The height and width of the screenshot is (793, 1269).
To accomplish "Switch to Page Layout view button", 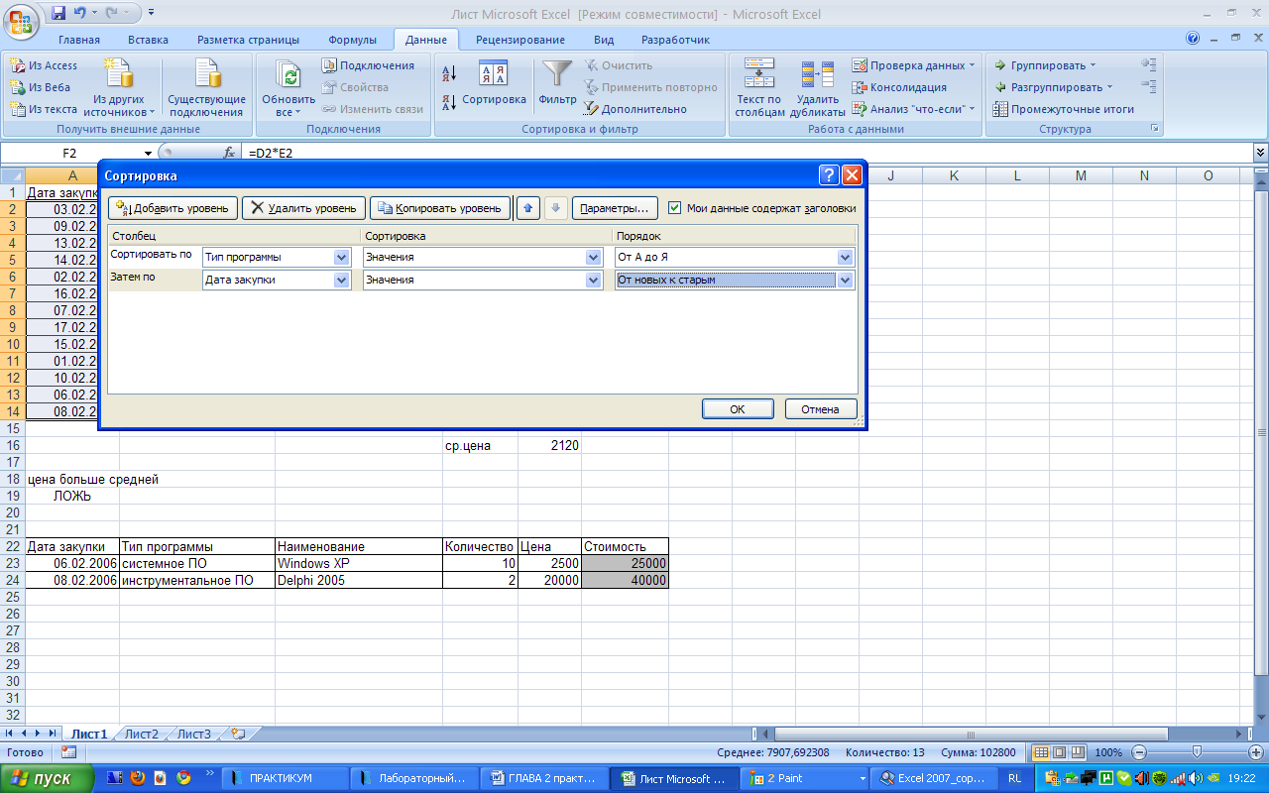I will click(x=1059, y=752).
